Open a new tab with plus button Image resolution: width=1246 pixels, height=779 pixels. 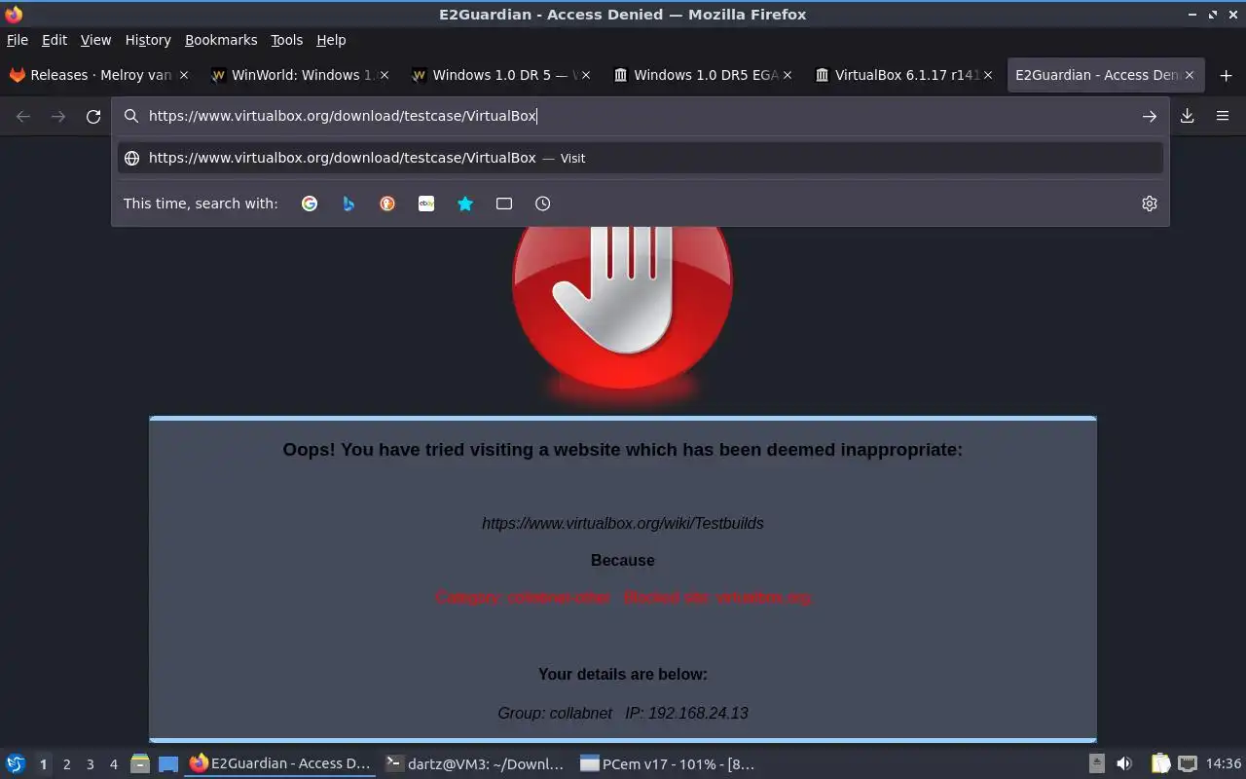(1226, 75)
